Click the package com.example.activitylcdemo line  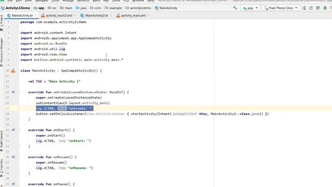[x=53, y=22]
